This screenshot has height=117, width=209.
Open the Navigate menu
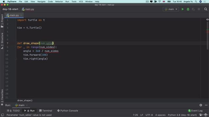point(41,1)
